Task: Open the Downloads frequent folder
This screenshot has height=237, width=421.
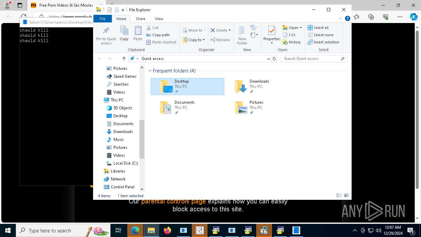Action: (x=262, y=87)
